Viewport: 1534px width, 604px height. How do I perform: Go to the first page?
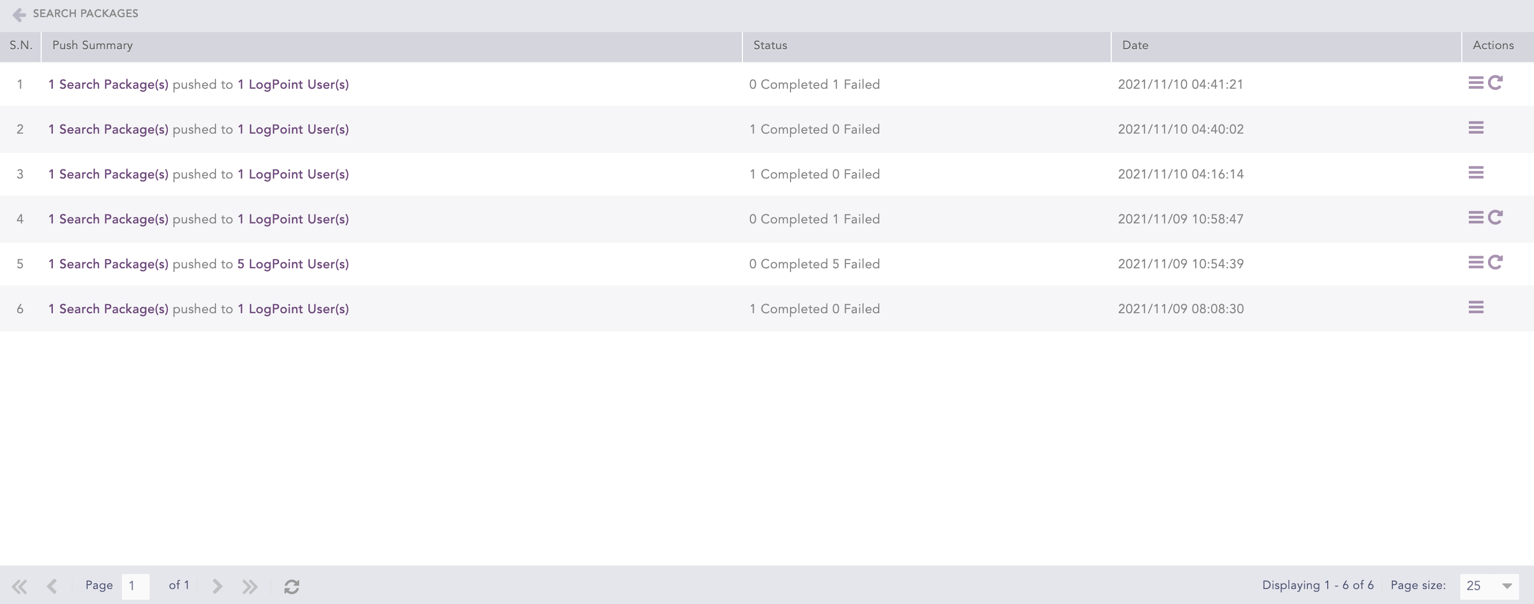(19, 587)
